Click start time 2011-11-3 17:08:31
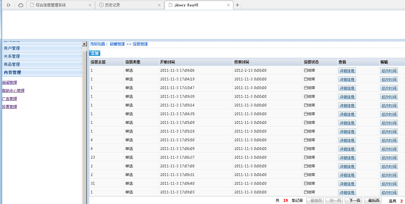405x204 pixels. click(x=177, y=175)
